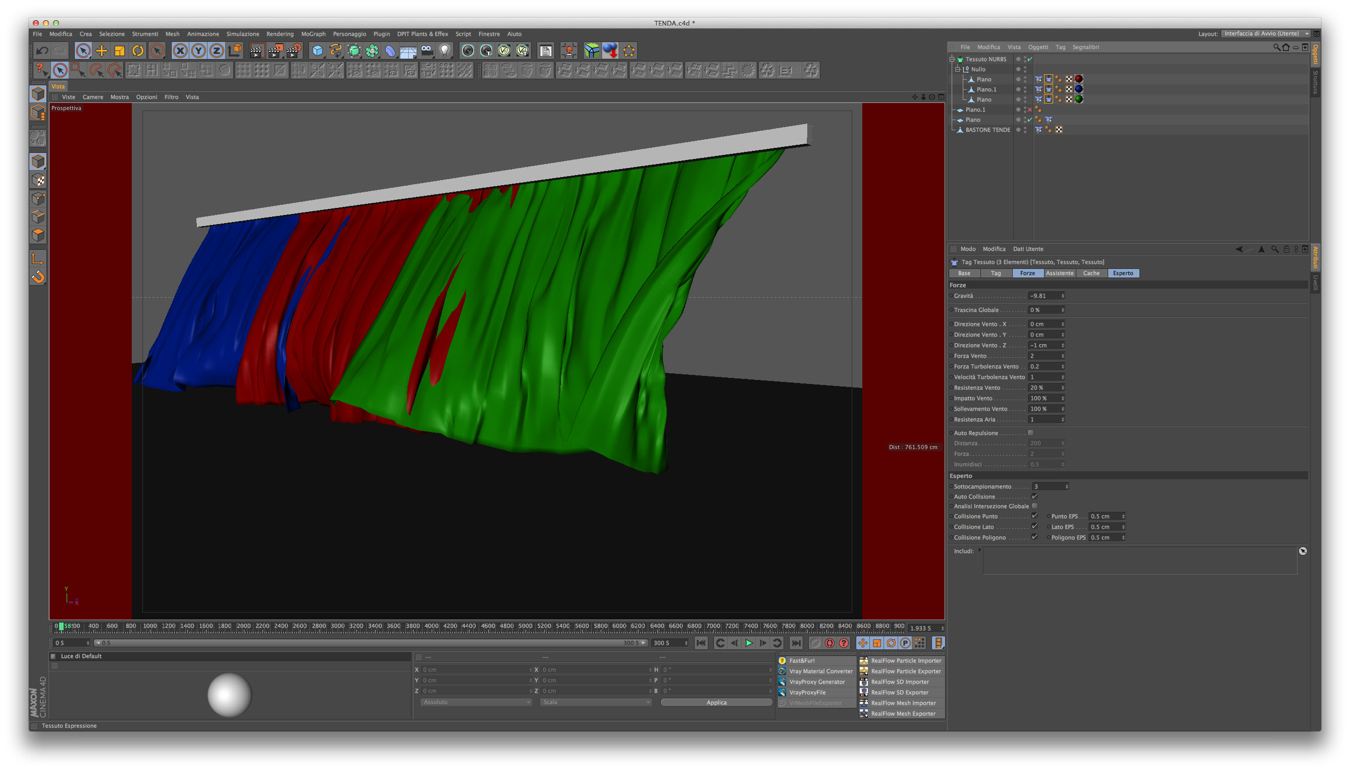Toggle the X axis lock

tap(180, 51)
